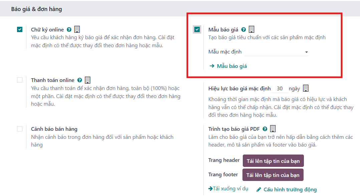Click building icon next to Mẫu báo giá

252,29
